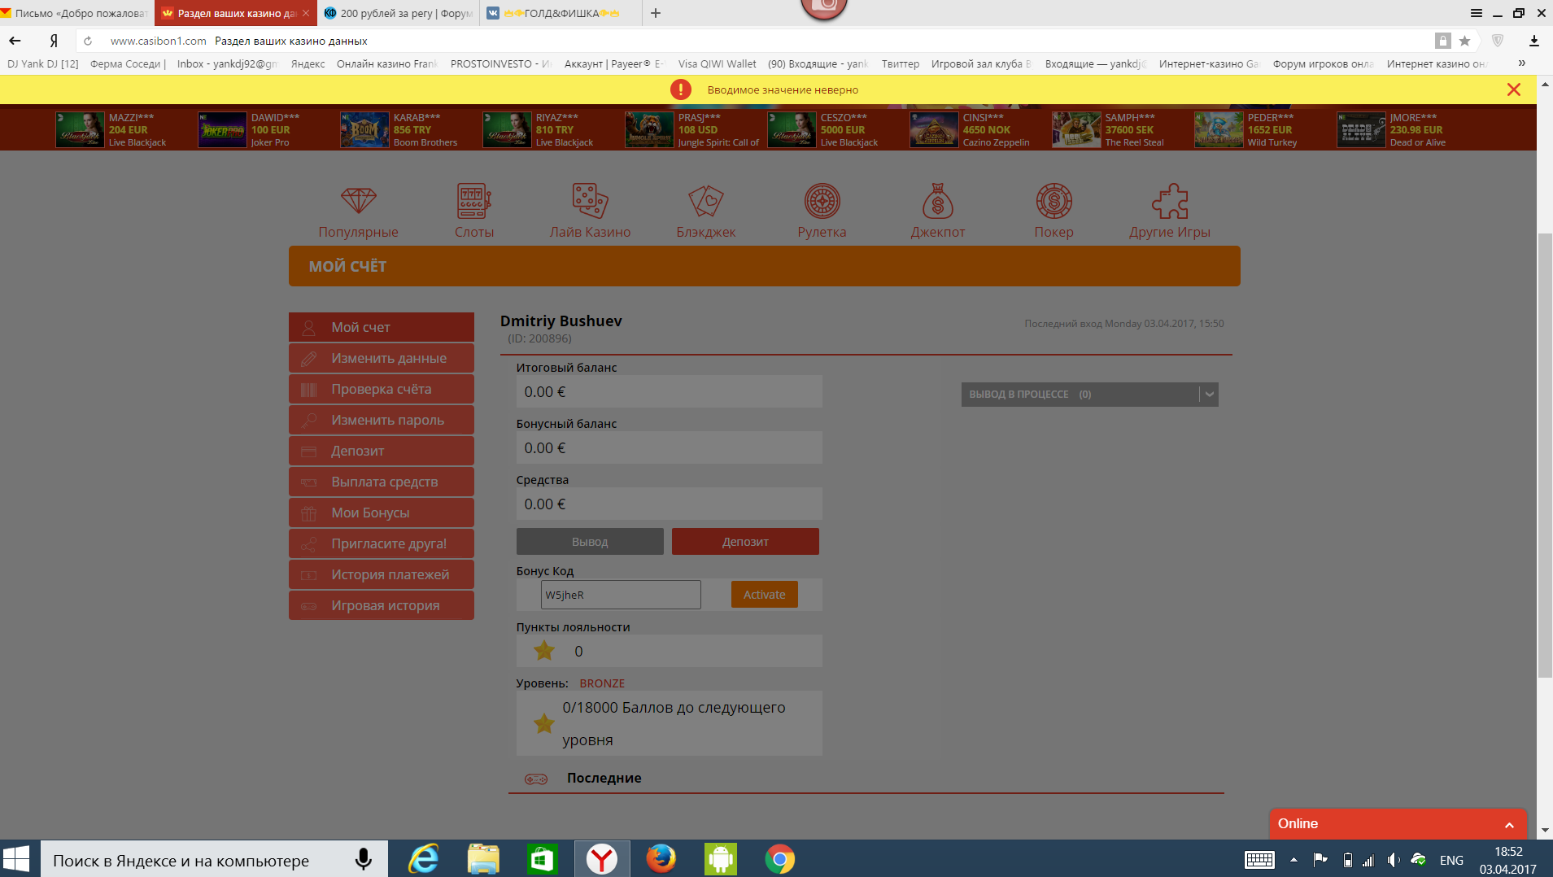The image size is (1553, 877).
Task: Select Мой счет in the sidebar
Action: tap(381, 327)
